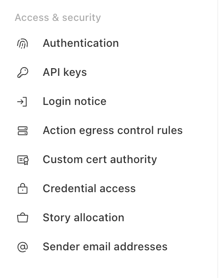This screenshot has width=220, height=278.
Task: Open Credential access settings
Action: coord(89,189)
